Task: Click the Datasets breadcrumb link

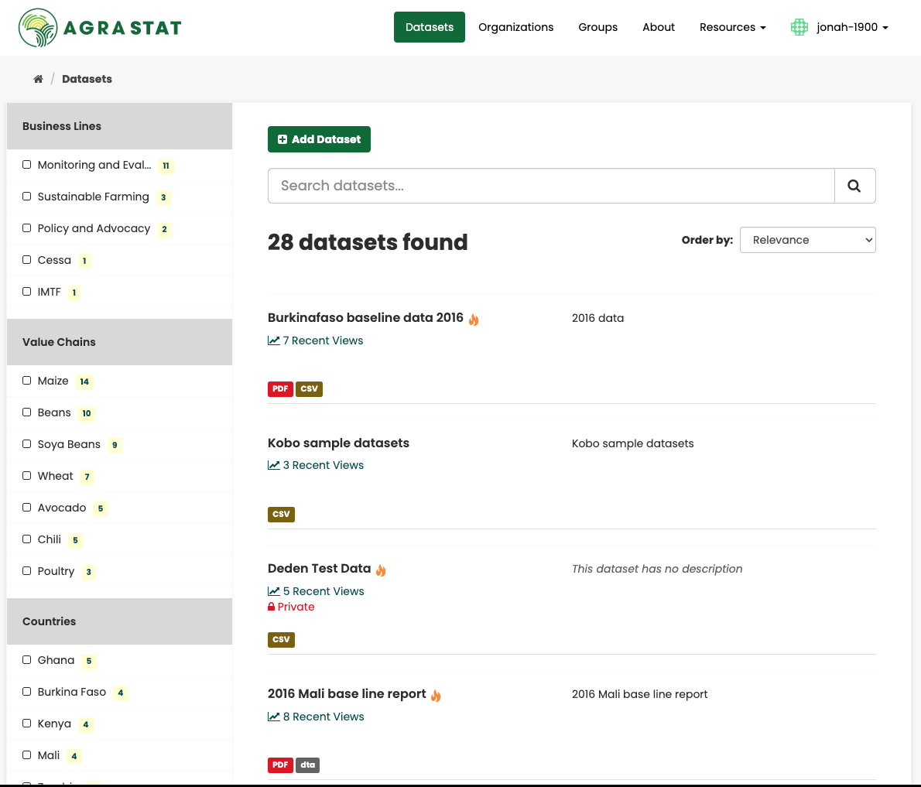Action: [87, 79]
